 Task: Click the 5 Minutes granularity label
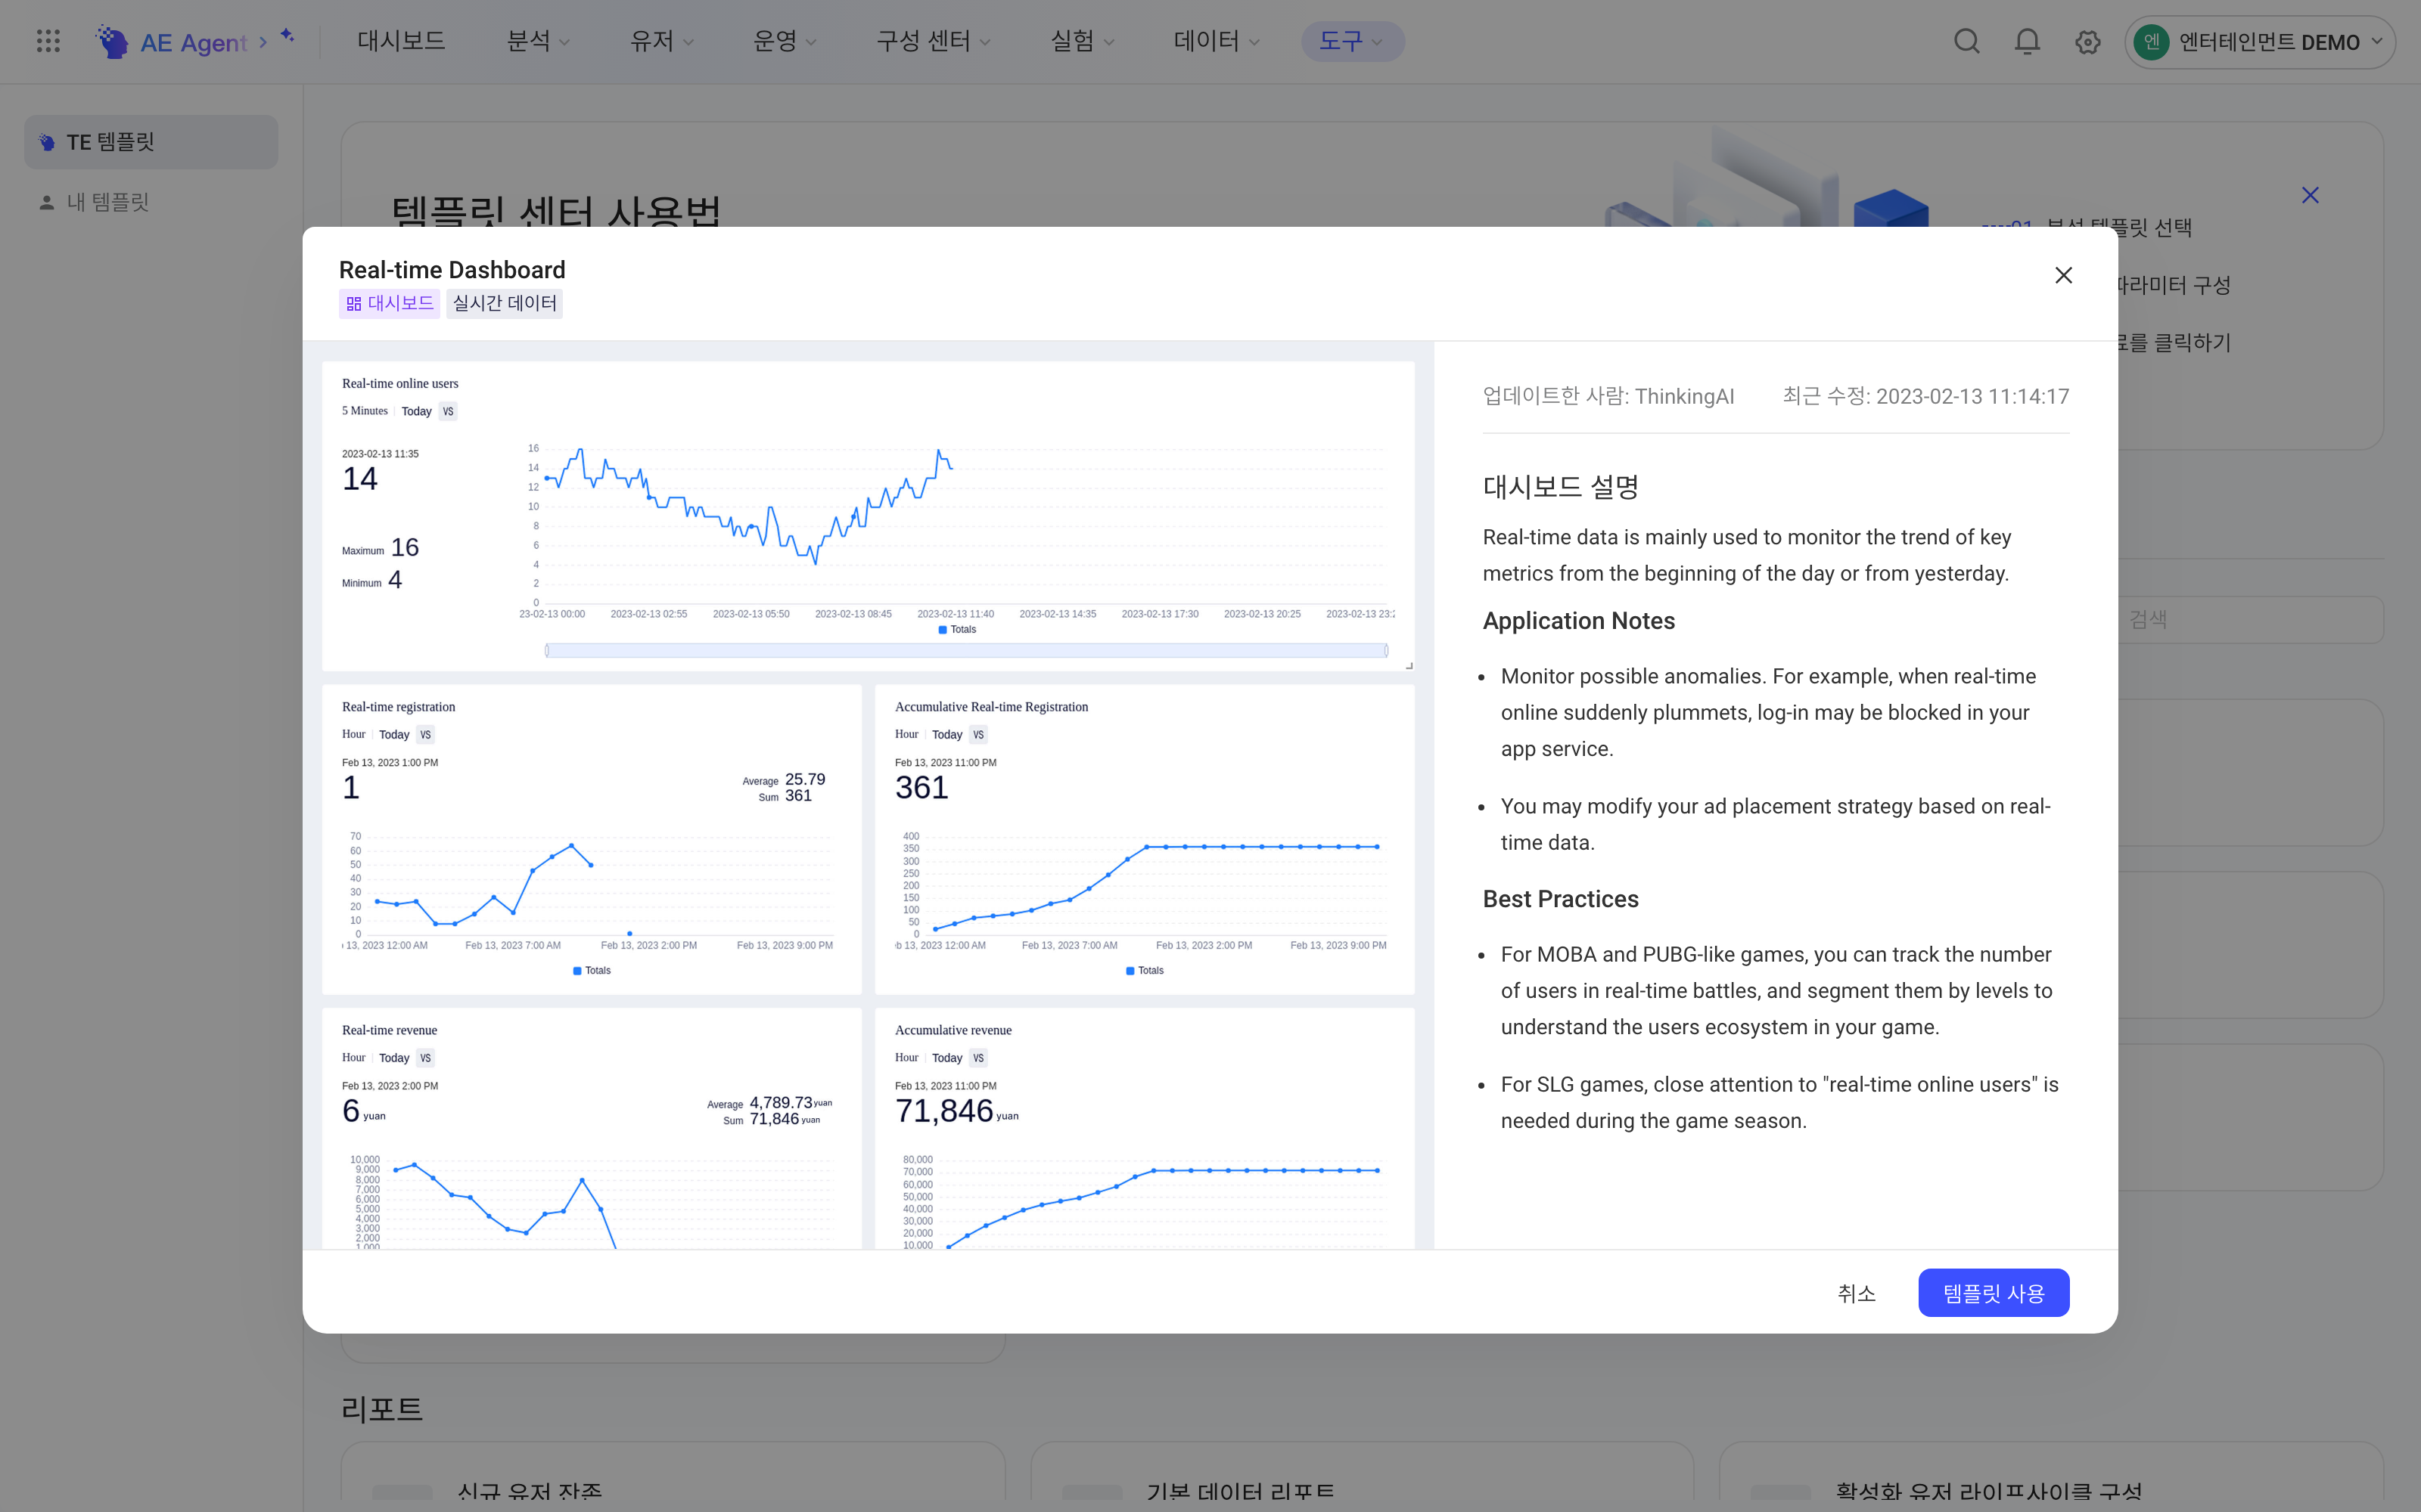click(364, 411)
